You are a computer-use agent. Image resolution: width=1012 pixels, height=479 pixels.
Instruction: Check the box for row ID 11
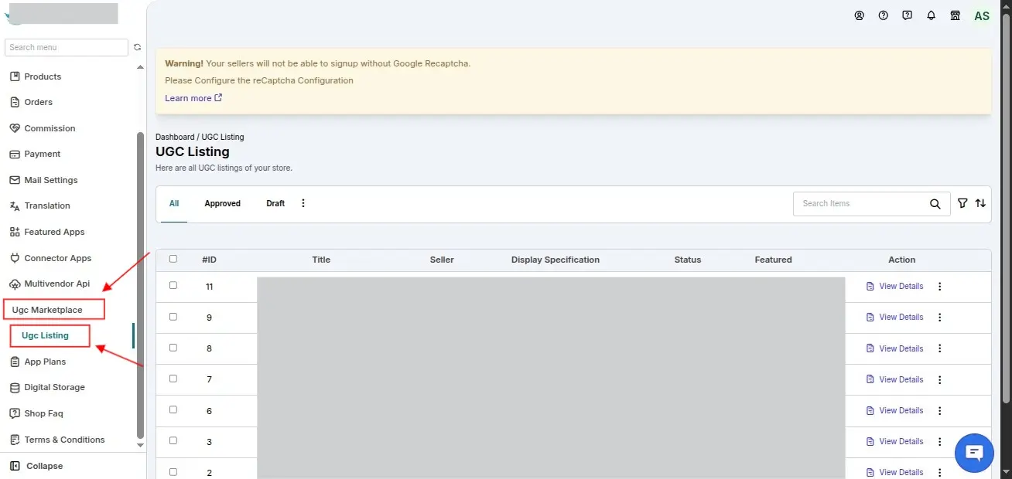[x=173, y=285]
